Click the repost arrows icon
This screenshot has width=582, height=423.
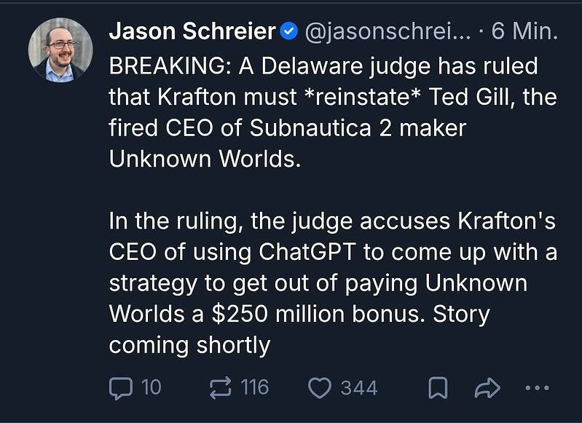219,387
